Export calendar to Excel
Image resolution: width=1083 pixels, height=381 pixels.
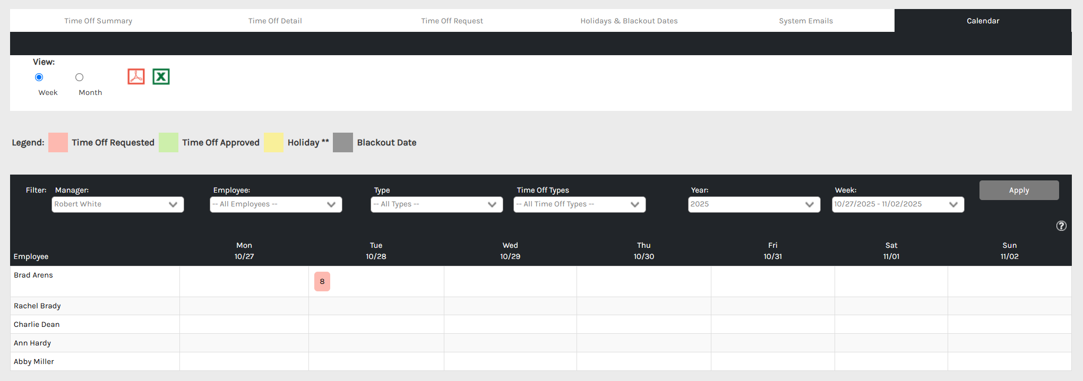click(161, 77)
